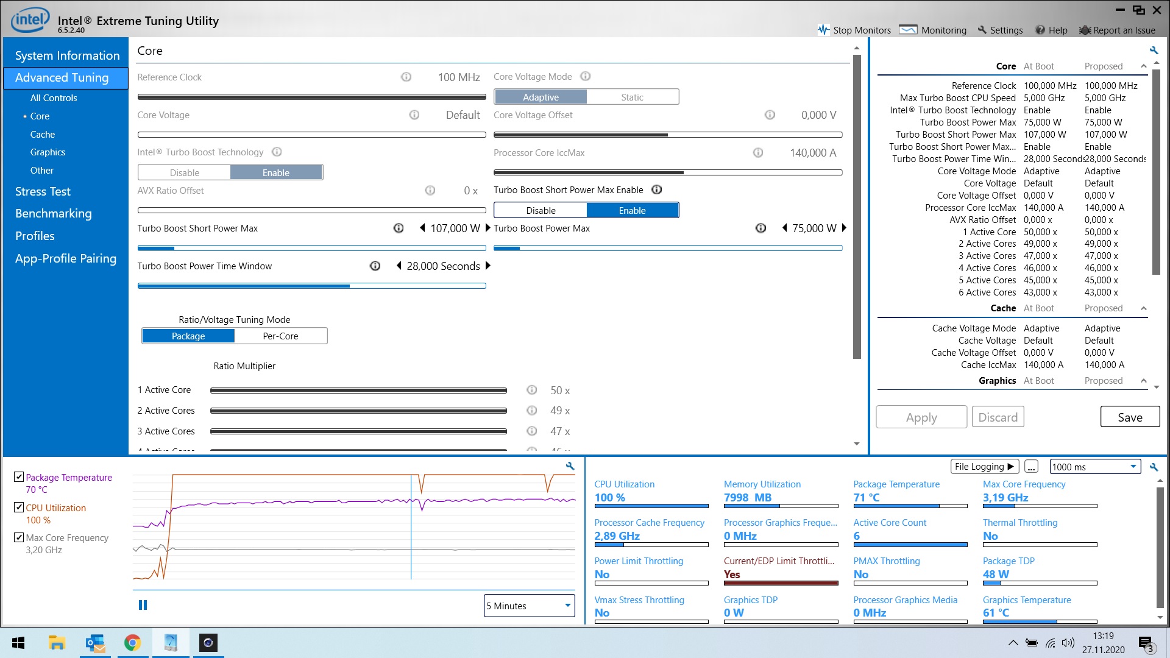Click the Package Temperature checkbox
Viewport: 1170px width, 658px height.
coord(19,477)
